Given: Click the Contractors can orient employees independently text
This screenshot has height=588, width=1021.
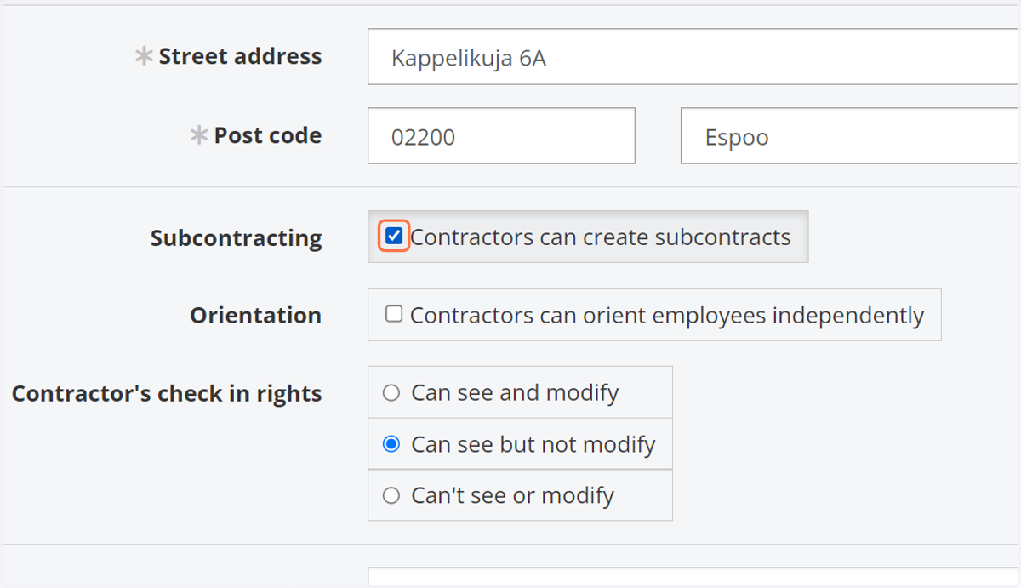Looking at the screenshot, I should tap(667, 316).
